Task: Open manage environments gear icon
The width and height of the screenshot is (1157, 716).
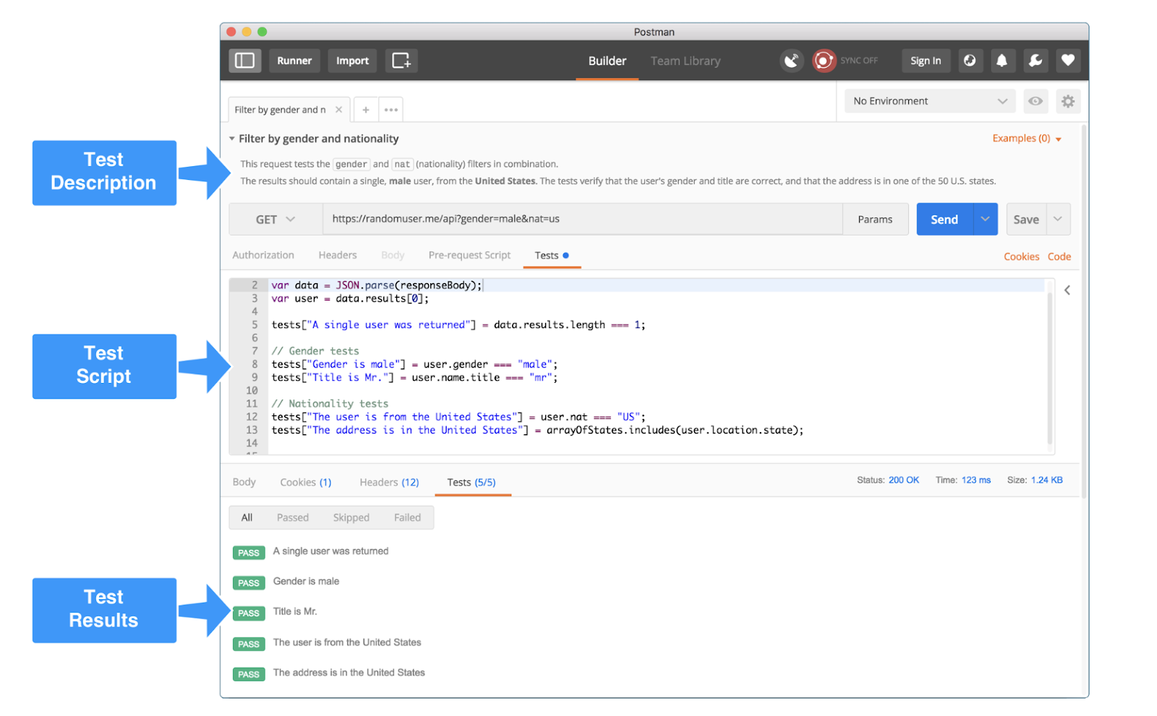Action: click(1068, 101)
